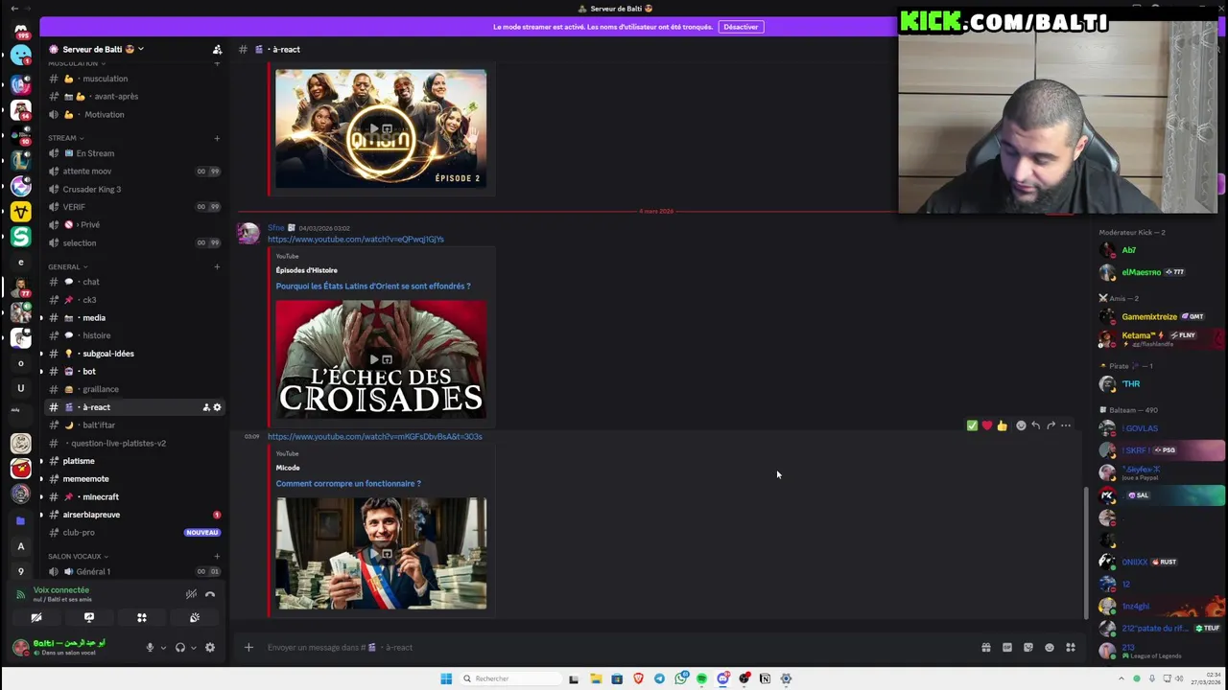The width and height of the screenshot is (1228, 690).
Task: Open the emoji picker in message bar
Action: coord(1049,648)
